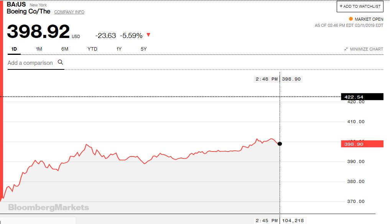The height and width of the screenshot is (224, 390).
Task: Open the 5Y chart range
Action: pos(143,49)
